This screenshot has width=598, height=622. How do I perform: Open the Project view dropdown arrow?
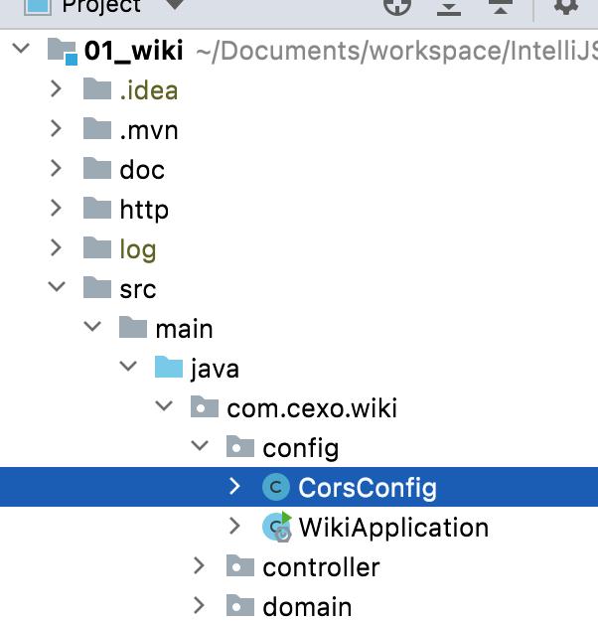tap(174, 5)
